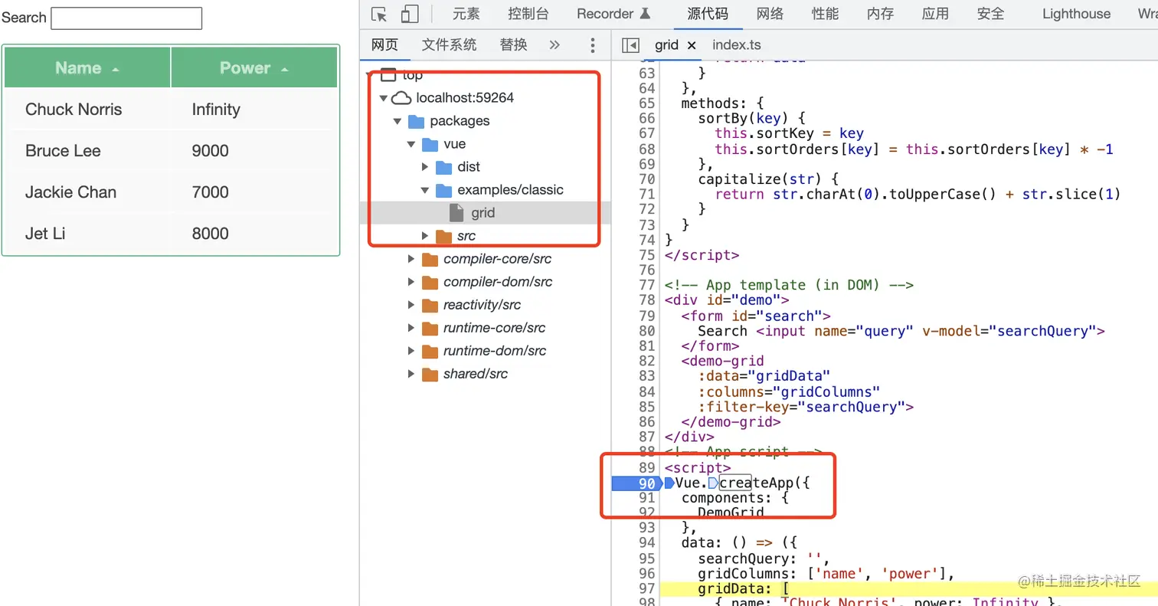
Task: Toggle a breakpoint on line 94
Action: point(647,543)
